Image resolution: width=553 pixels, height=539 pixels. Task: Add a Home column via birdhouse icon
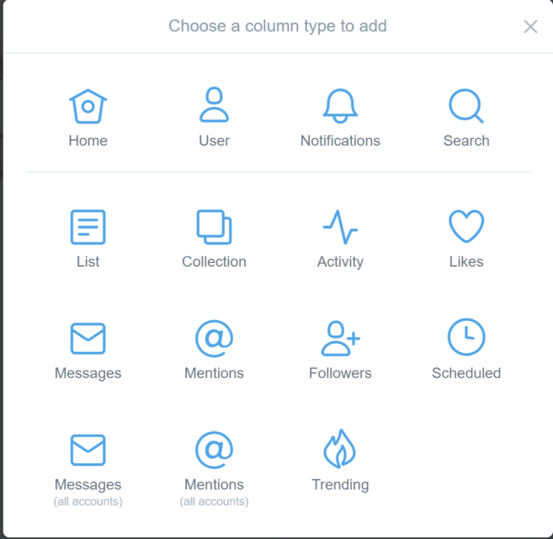click(88, 106)
